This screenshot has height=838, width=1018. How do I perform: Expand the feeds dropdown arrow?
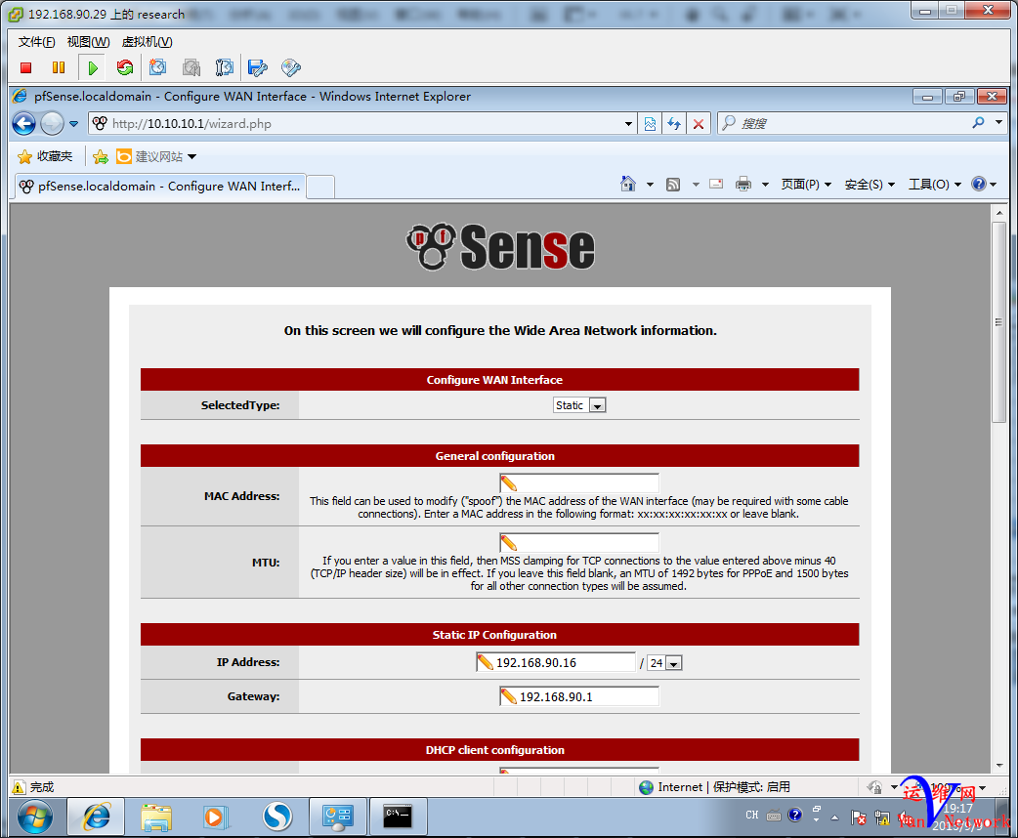(x=696, y=185)
